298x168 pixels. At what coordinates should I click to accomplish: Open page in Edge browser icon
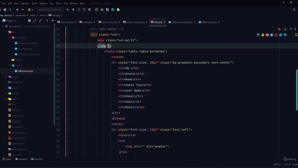(285, 35)
